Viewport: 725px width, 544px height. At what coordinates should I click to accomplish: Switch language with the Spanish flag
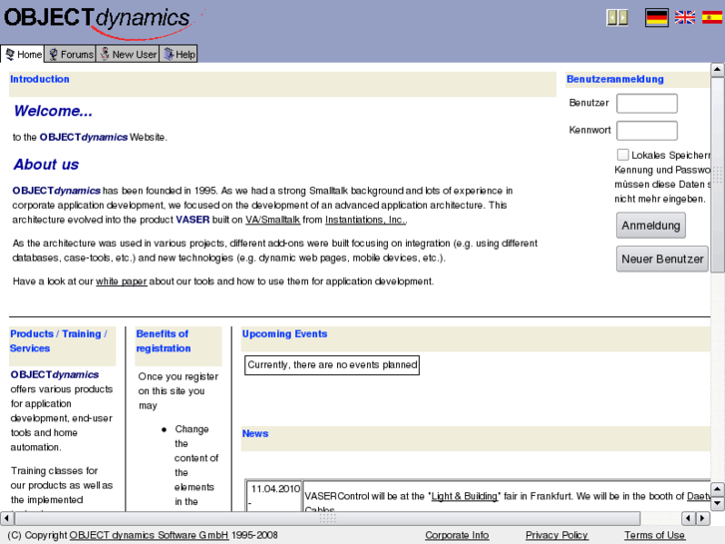(712, 18)
